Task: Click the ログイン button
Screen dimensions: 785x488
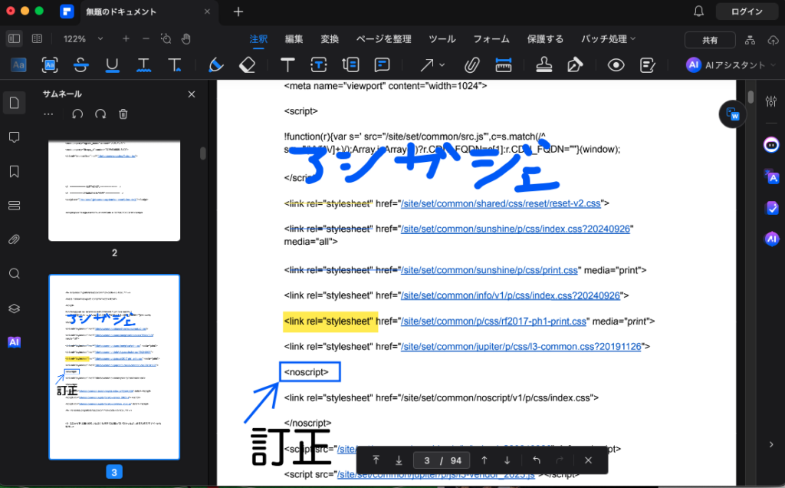Action: click(747, 12)
